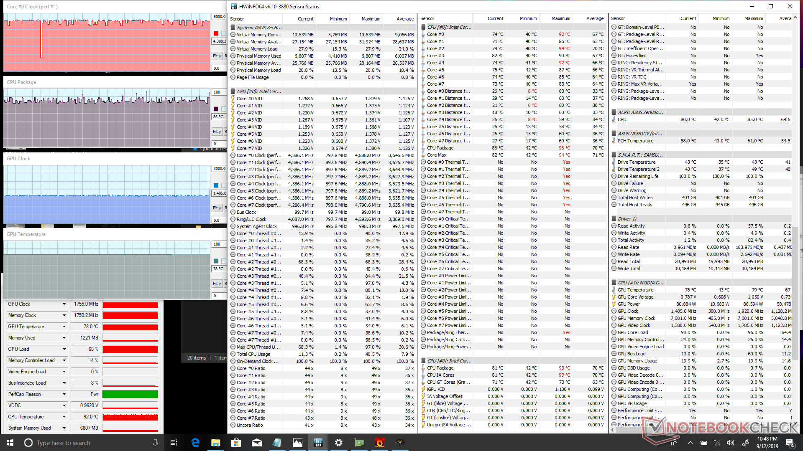Open Microsoft Edge from the taskbar

pos(195,443)
